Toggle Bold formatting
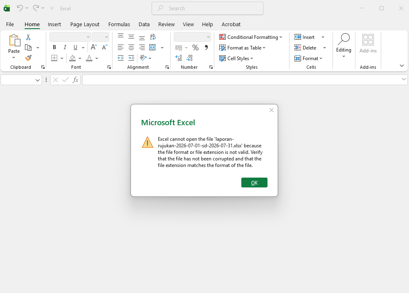The height and width of the screenshot is (293, 409). tap(54, 47)
